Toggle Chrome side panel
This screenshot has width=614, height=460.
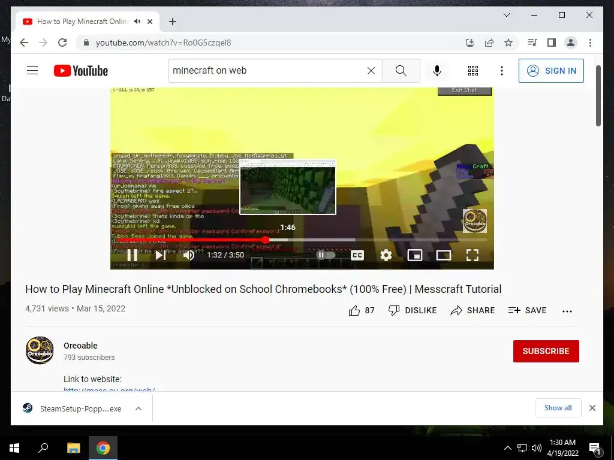(x=552, y=43)
